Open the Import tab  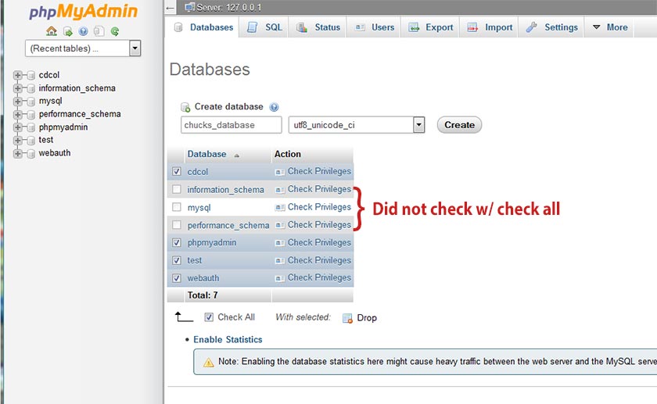pyautogui.click(x=490, y=27)
